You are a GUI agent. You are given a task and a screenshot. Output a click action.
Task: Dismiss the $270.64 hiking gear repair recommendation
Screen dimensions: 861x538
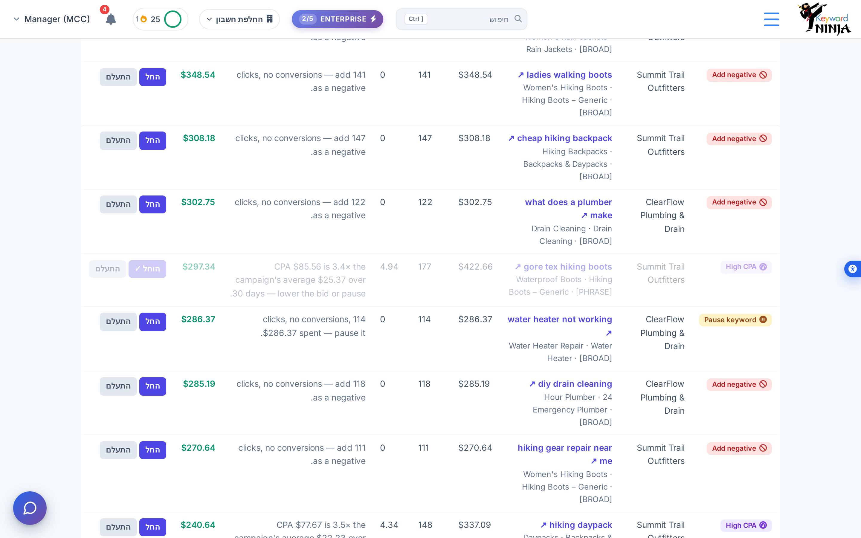coord(118,450)
